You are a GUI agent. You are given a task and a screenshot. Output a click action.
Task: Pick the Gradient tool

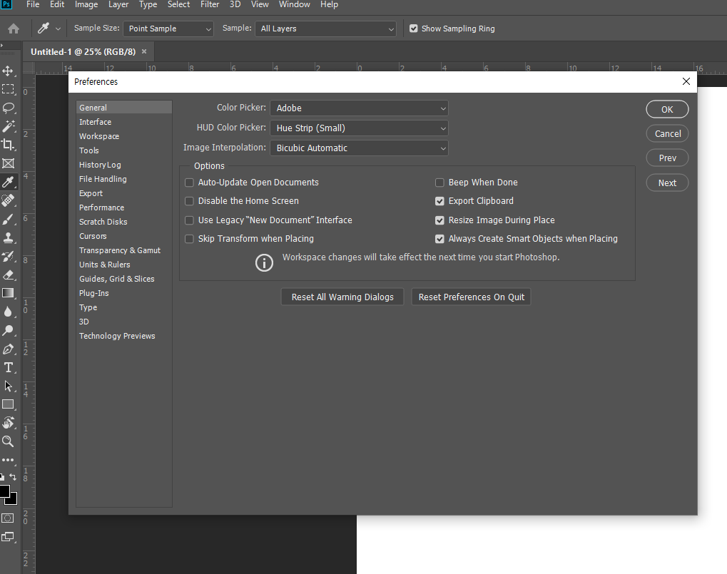(9, 293)
